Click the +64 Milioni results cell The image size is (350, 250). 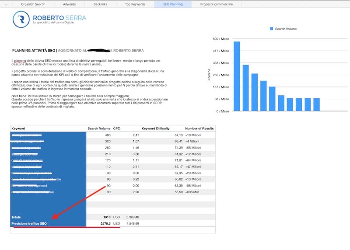point(193,160)
